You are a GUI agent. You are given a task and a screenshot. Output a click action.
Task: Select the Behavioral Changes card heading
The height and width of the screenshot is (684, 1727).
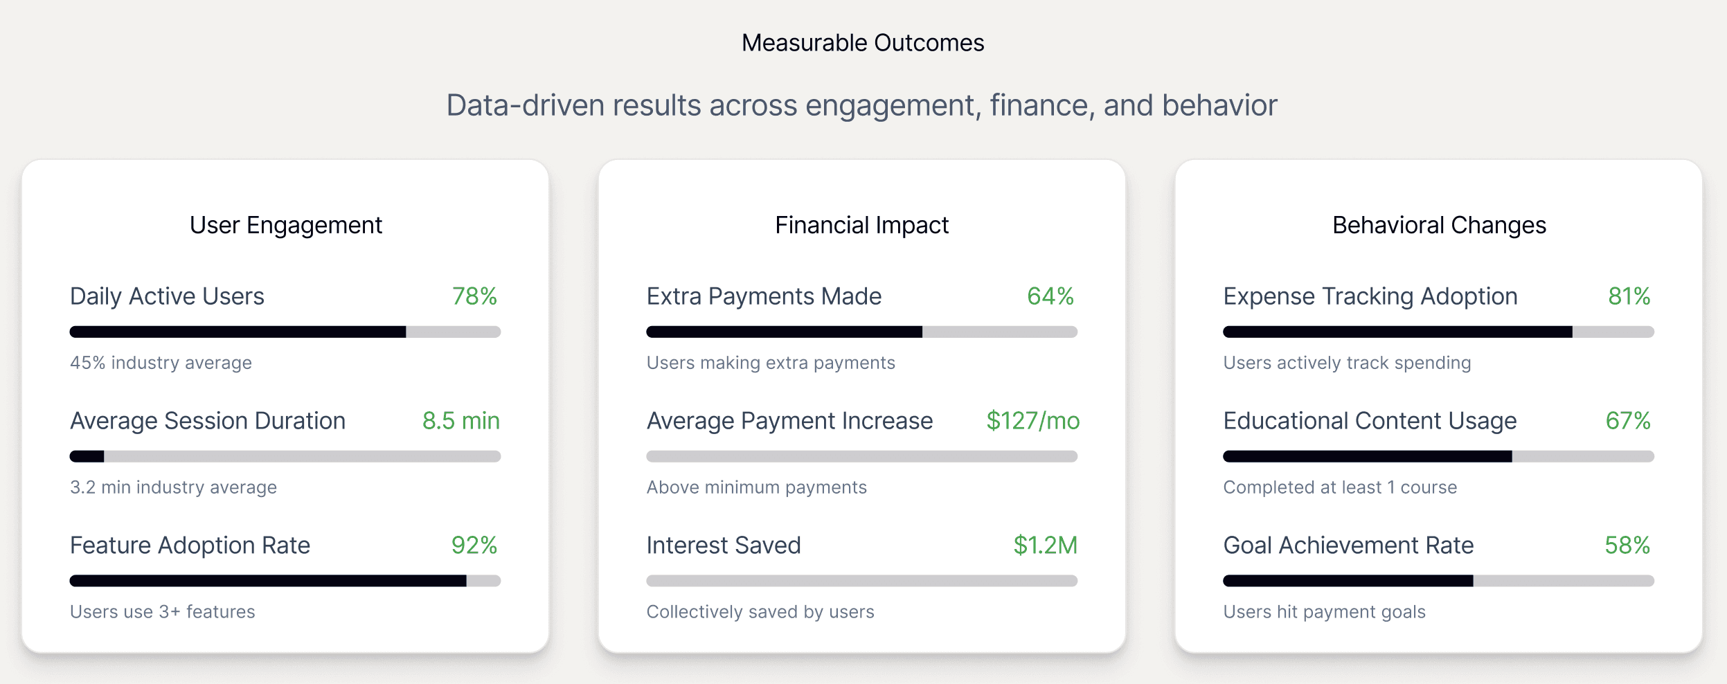coord(1439,225)
